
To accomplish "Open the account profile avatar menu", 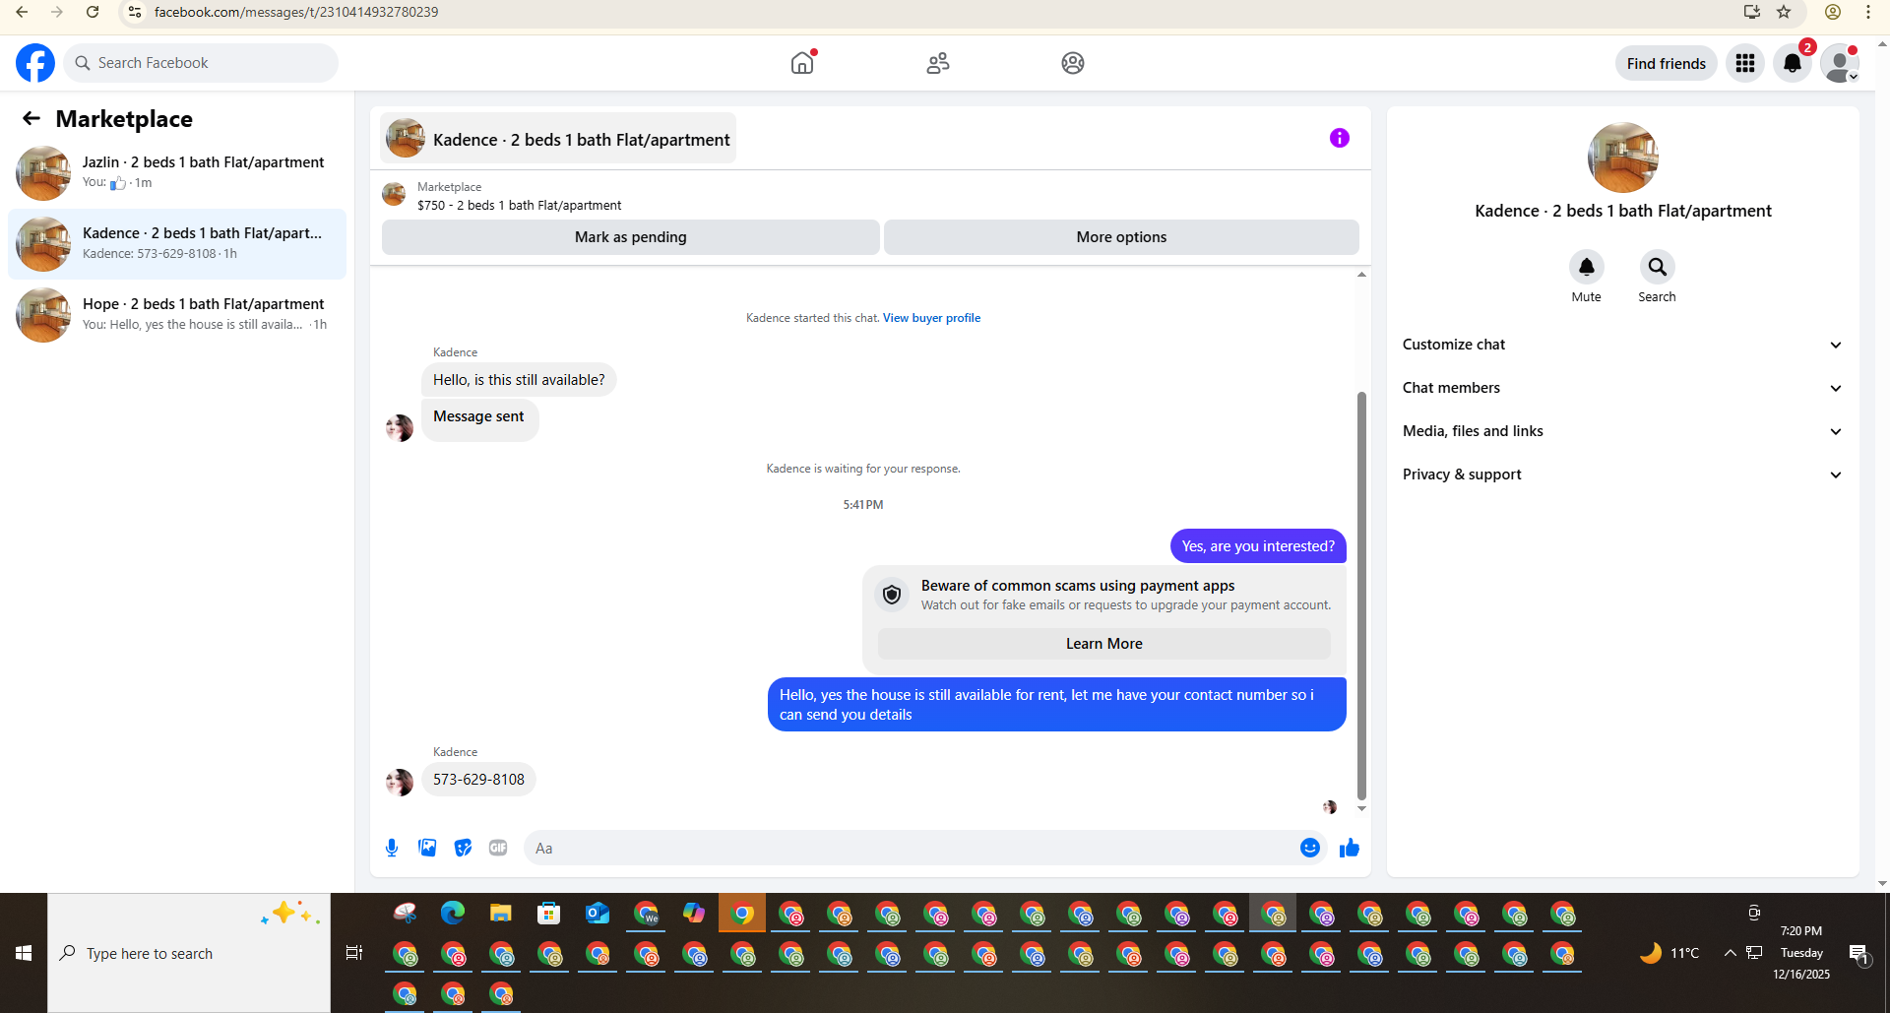I will [1840, 63].
